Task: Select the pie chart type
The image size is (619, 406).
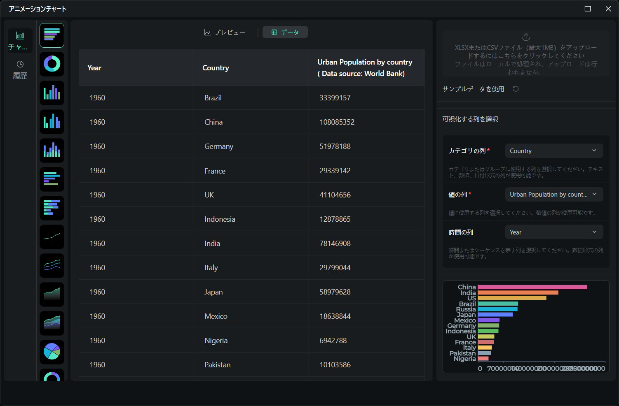Action: click(x=52, y=352)
